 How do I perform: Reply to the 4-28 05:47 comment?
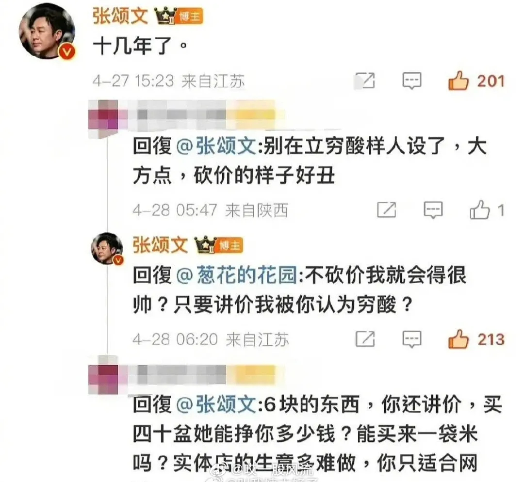pos(433,210)
